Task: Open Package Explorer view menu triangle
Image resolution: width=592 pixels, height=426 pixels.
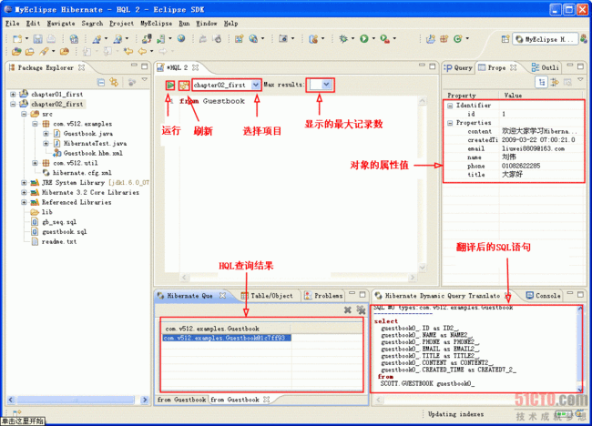Action: click(145, 79)
